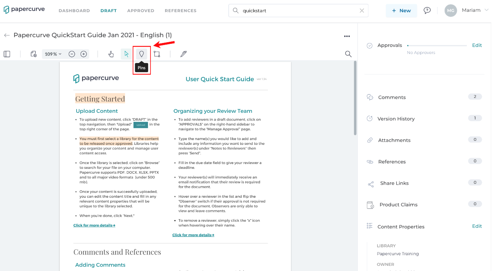Click the Upload Content heading
Image resolution: width=492 pixels, height=271 pixels.
click(97, 111)
